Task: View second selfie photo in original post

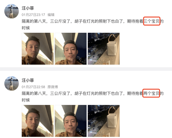Action: click(71, 121)
